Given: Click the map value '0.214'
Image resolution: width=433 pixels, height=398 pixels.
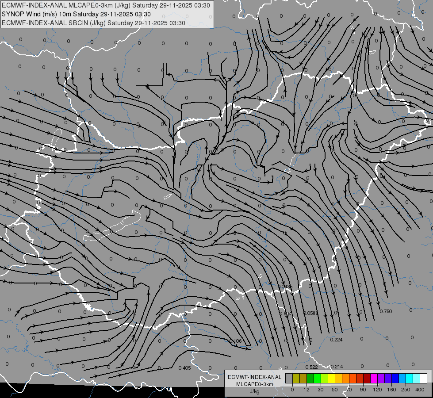Looking at the screenshot, I should coord(337,367).
